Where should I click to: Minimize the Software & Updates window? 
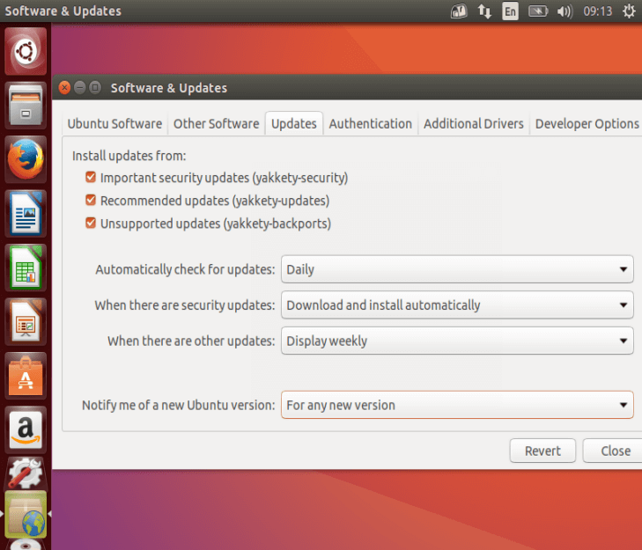click(x=80, y=88)
